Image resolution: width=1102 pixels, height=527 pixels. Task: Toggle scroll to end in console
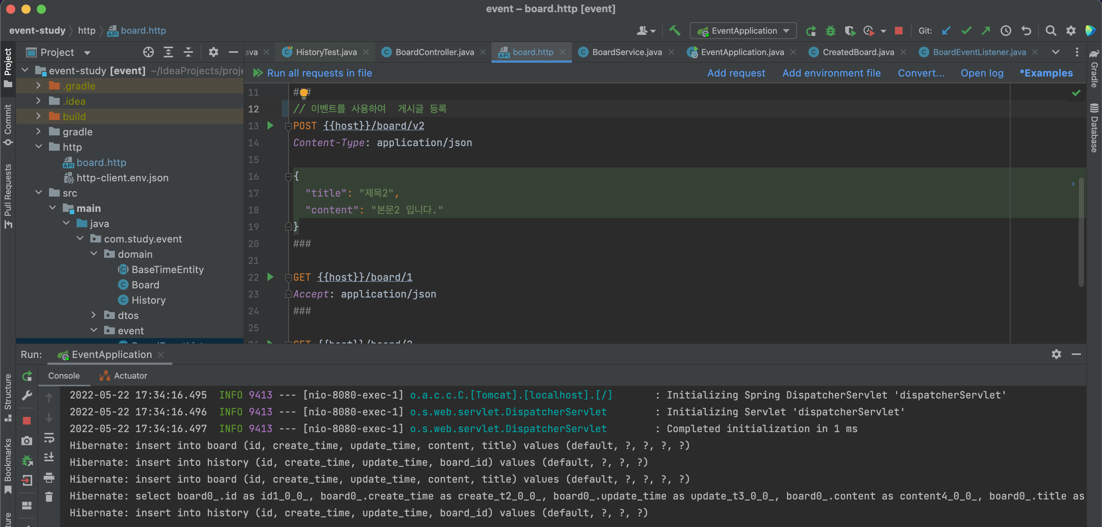tap(49, 457)
